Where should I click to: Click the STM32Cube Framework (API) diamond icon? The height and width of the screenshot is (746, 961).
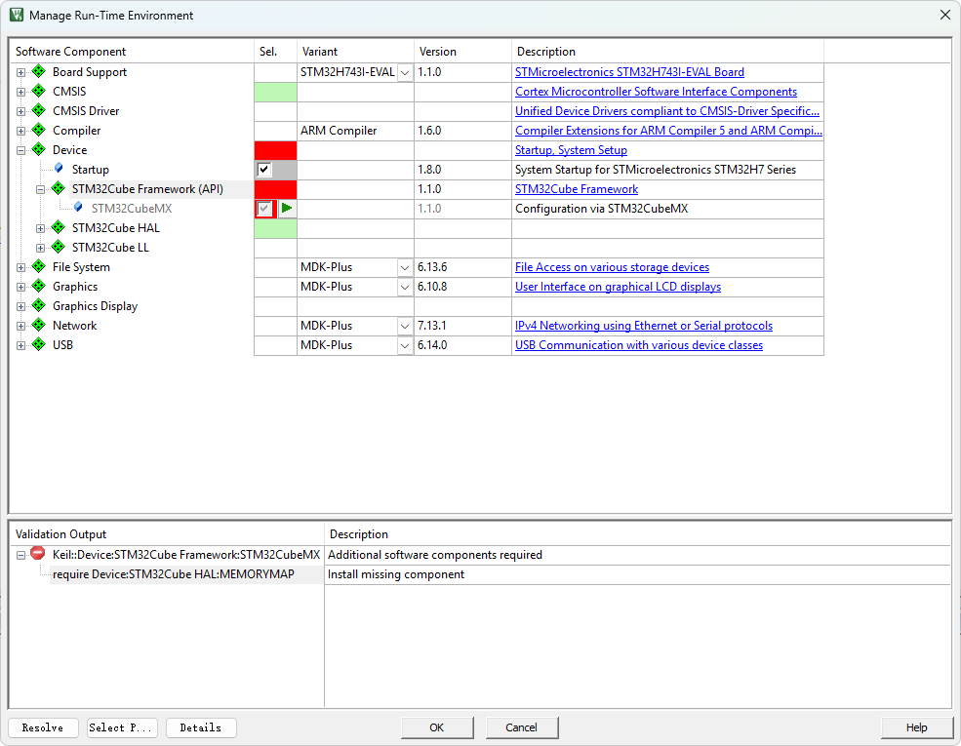[x=59, y=188]
